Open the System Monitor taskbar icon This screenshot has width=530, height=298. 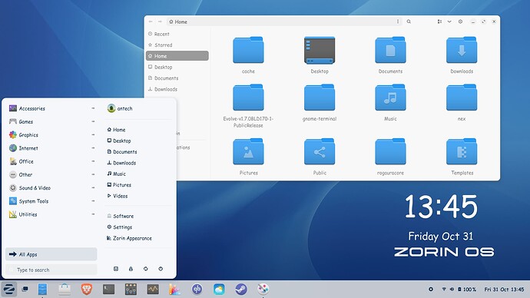pos(153,290)
